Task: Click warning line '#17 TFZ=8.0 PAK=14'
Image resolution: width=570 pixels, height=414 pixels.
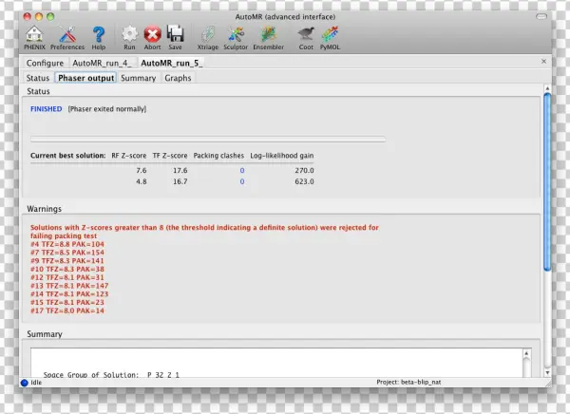Action: tap(67, 311)
